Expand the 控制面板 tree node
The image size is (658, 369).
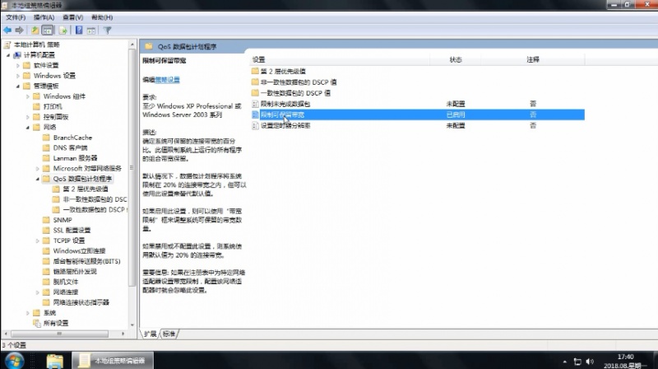[x=28, y=117]
